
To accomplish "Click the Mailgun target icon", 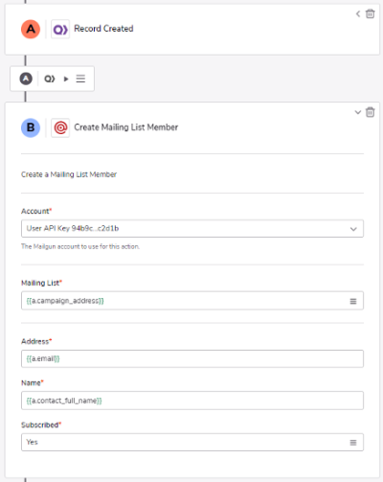I will [60, 127].
